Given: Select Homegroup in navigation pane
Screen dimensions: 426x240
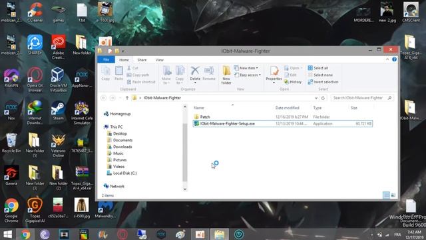Looking at the screenshot, I should [x=117, y=114].
